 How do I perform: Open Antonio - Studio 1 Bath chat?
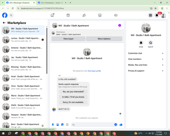[x=23, y=49]
